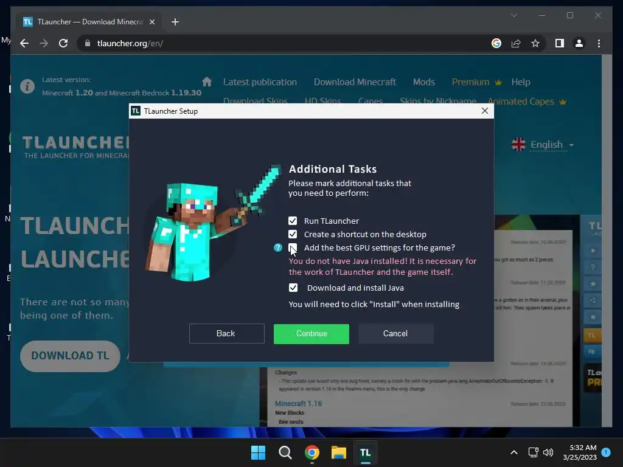
Task: Enable Add the best GPU settings checkbox
Action: (293, 248)
